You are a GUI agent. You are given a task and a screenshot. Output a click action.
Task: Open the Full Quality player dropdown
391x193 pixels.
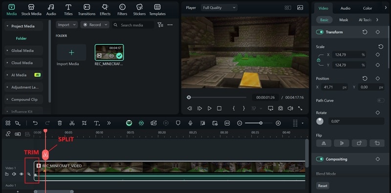coord(219,8)
